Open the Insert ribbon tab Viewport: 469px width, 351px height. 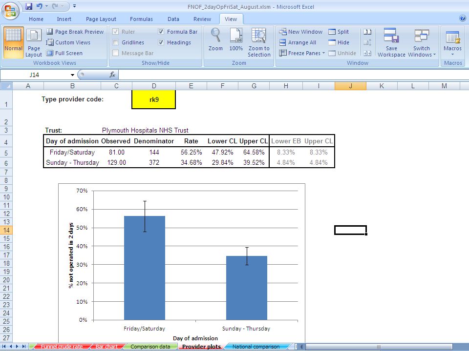[64, 19]
